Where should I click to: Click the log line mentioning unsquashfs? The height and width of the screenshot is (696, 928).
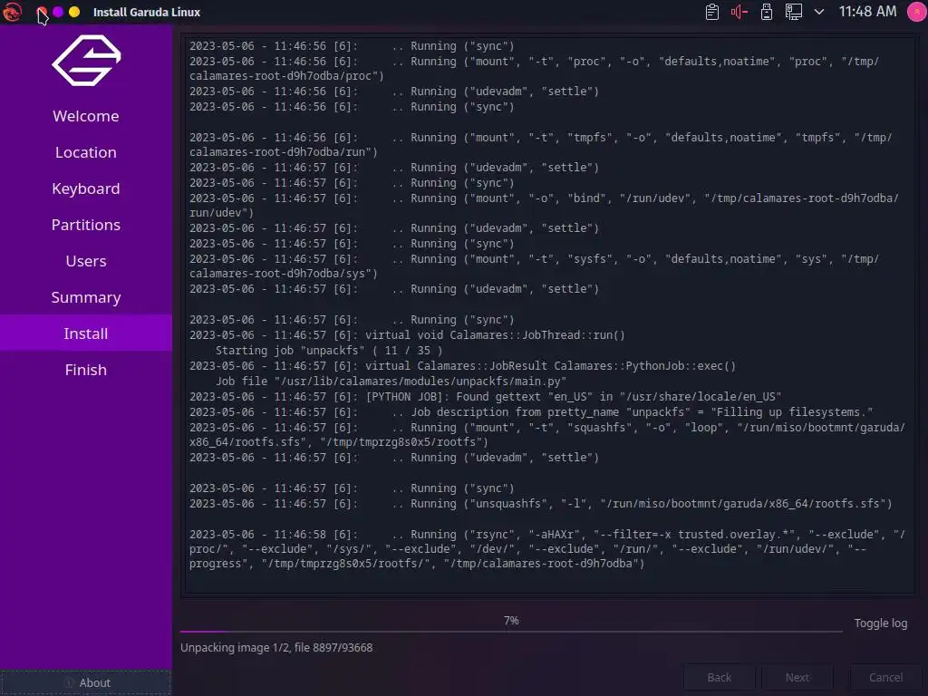click(540, 504)
